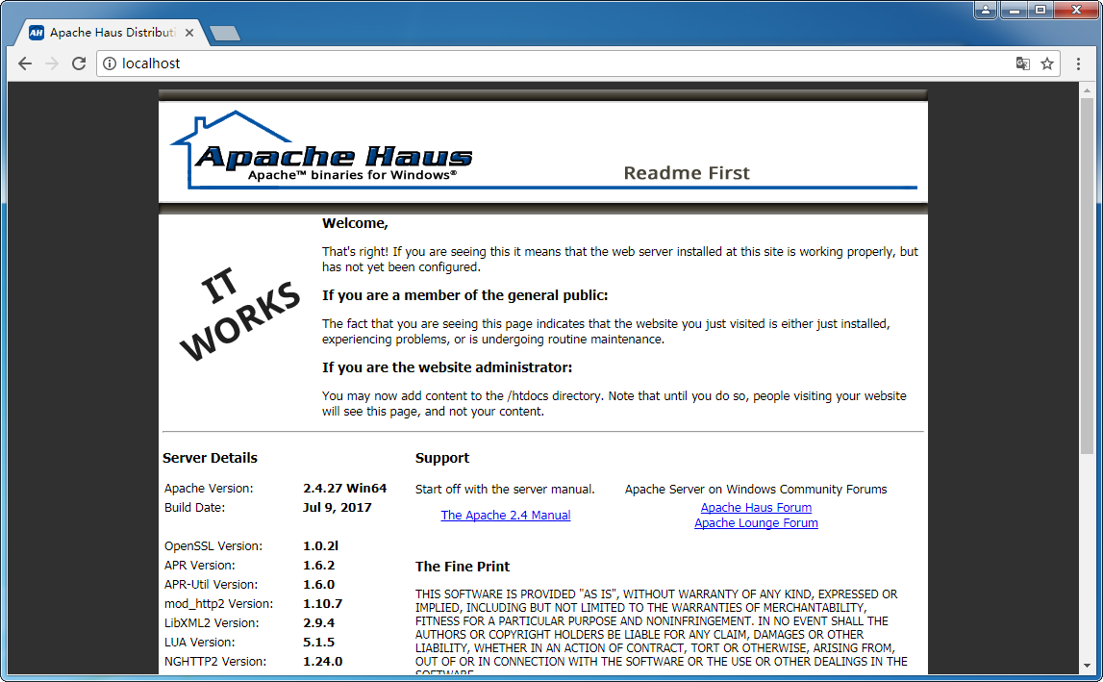
Task: Click the 'LUA Version:' label
Action: [x=200, y=643]
